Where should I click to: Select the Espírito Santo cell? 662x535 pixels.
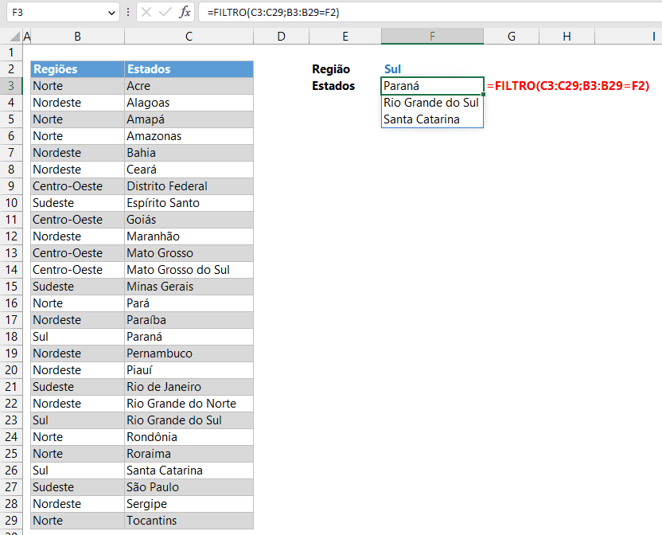coord(189,203)
